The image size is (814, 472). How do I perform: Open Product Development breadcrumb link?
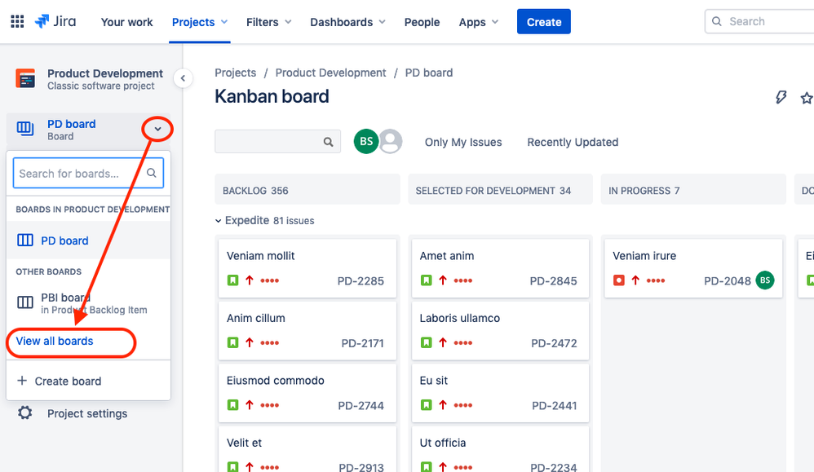330,73
